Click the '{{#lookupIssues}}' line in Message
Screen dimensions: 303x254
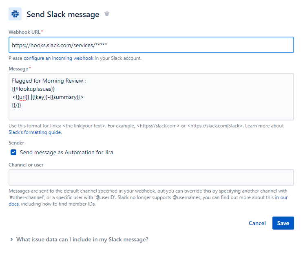33,89
